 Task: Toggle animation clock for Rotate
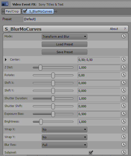[124, 75]
